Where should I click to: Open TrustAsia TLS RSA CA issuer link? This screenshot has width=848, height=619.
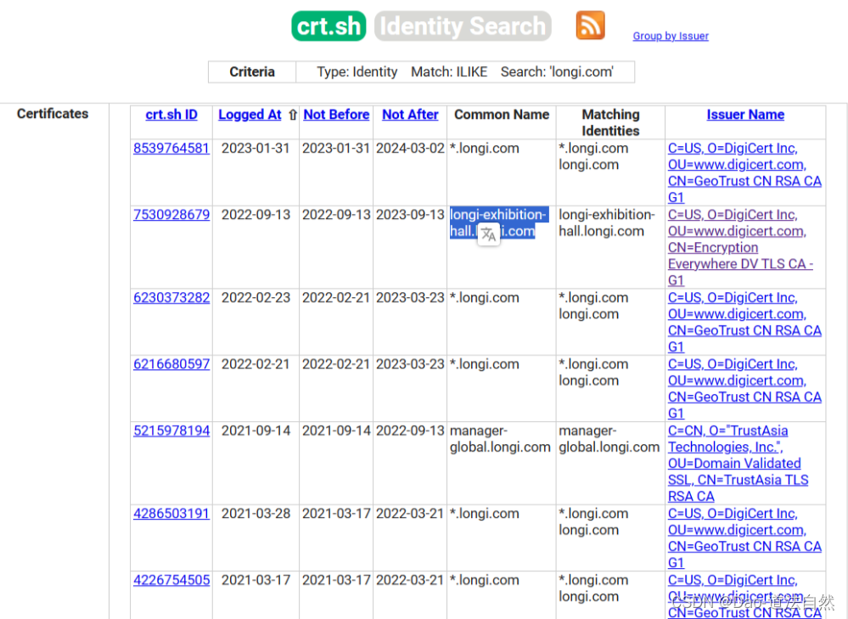pos(738,463)
